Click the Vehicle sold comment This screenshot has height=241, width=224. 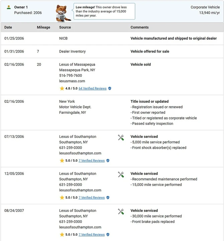click(141, 64)
